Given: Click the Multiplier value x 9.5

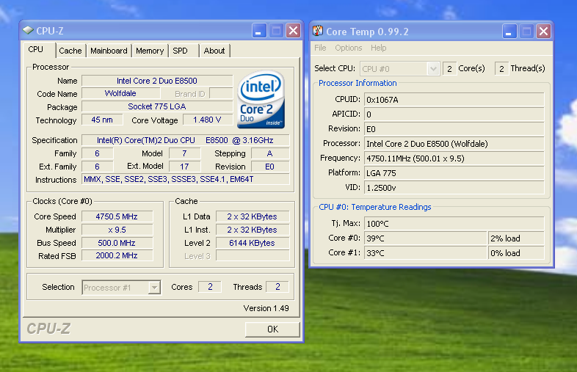Looking at the screenshot, I should pos(117,230).
